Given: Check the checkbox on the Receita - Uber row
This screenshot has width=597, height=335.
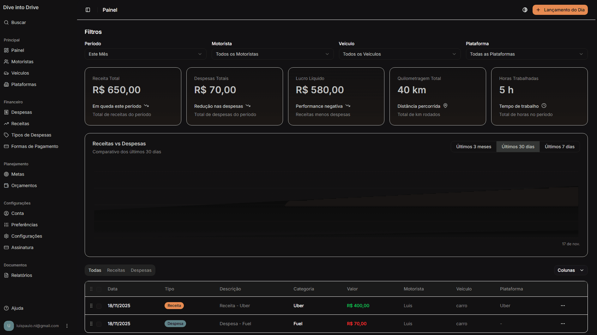Looking at the screenshot, I should (x=99, y=306).
